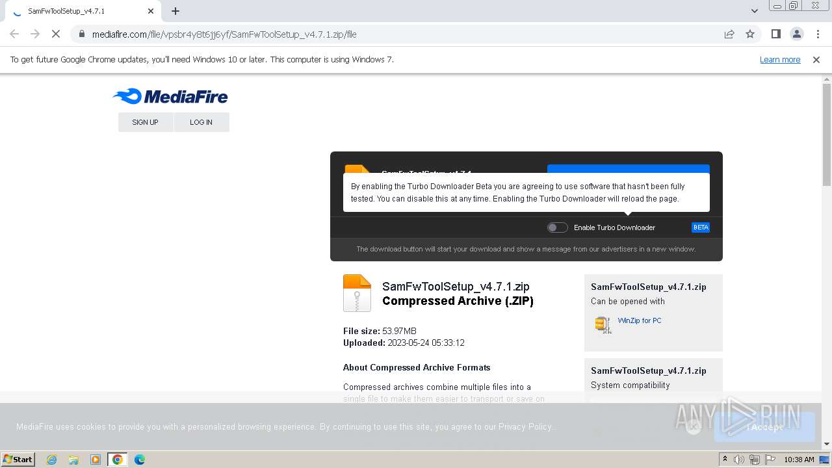Click the LOG IN button
This screenshot has width=832, height=468.
[201, 122]
